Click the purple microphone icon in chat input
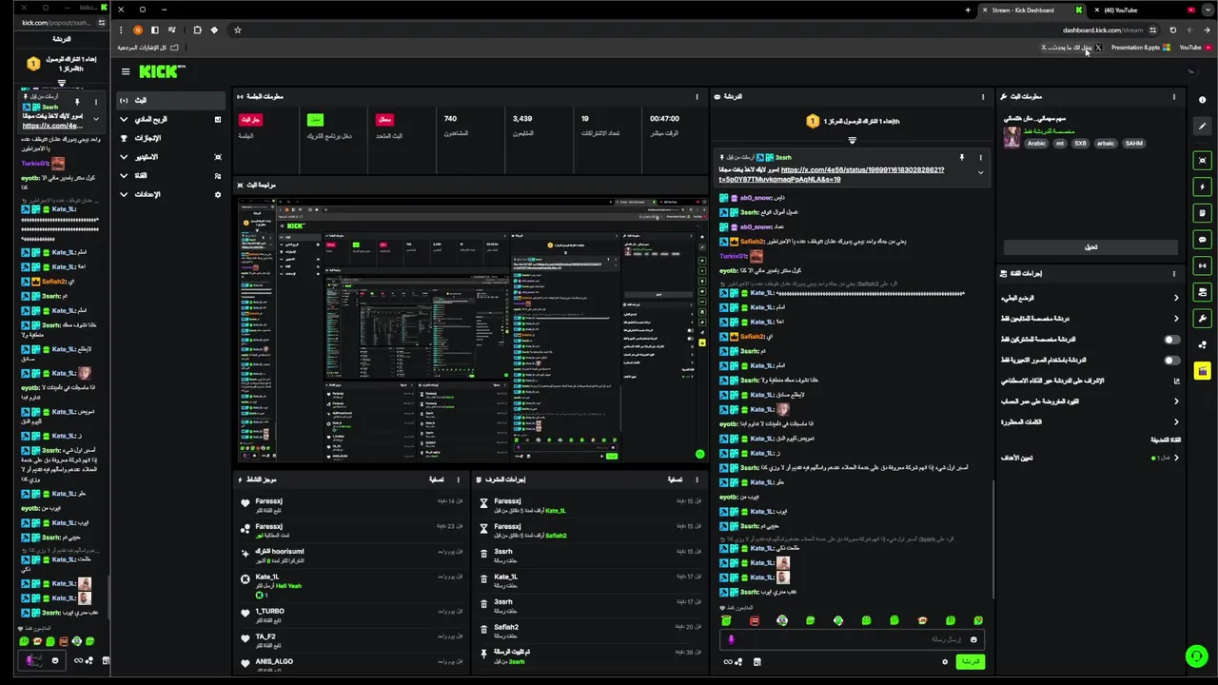The image size is (1218, 685). pyautogui.click(x=731, y=639)
